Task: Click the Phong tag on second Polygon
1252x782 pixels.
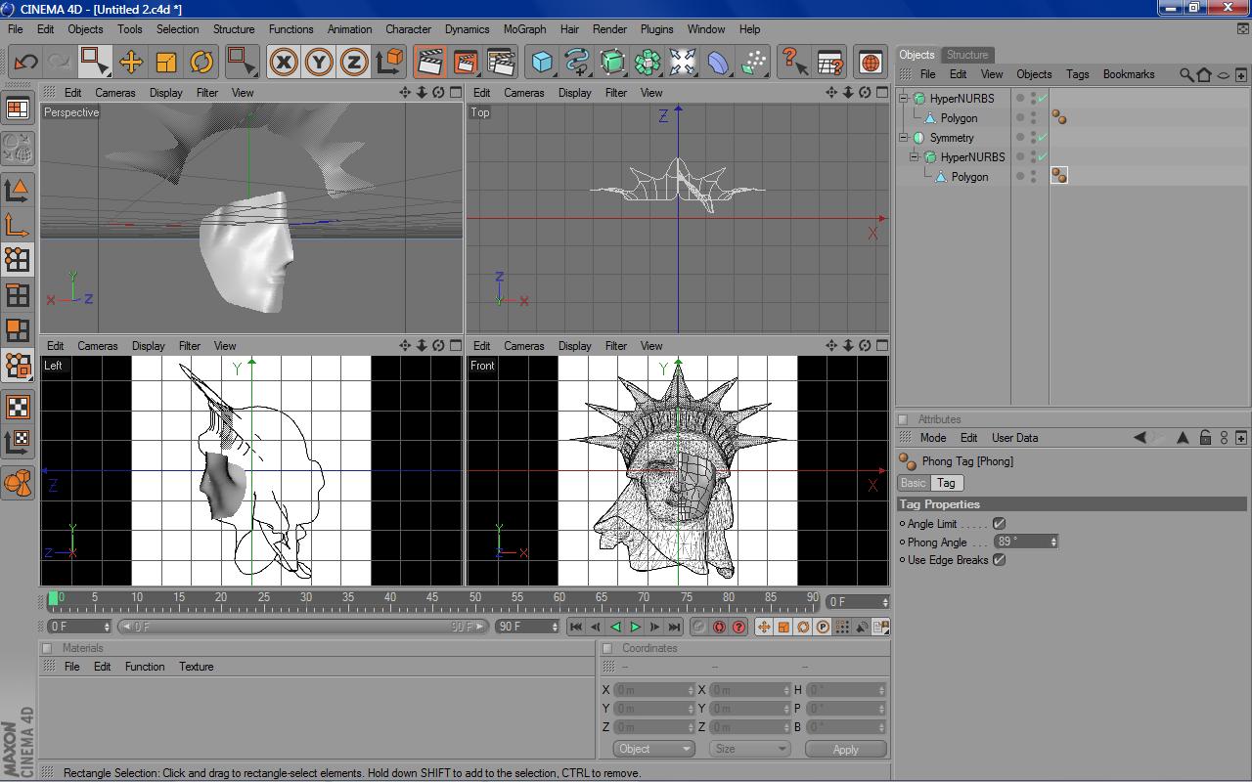Action: [1058, 175]
